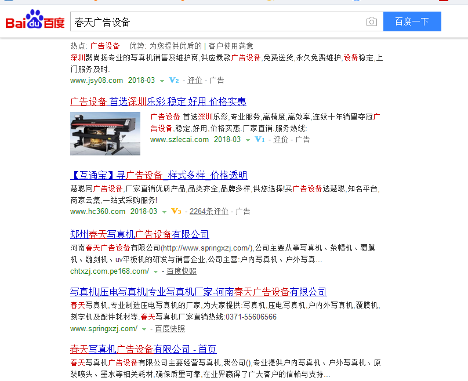Open camera image search in search box
Viewport: 468px width, 381px height.
click(371, 22)
